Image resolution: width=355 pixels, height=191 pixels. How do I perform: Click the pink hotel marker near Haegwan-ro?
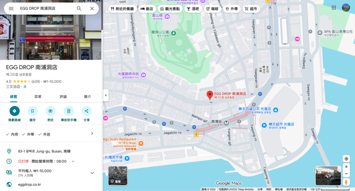(x=297, y=39)
